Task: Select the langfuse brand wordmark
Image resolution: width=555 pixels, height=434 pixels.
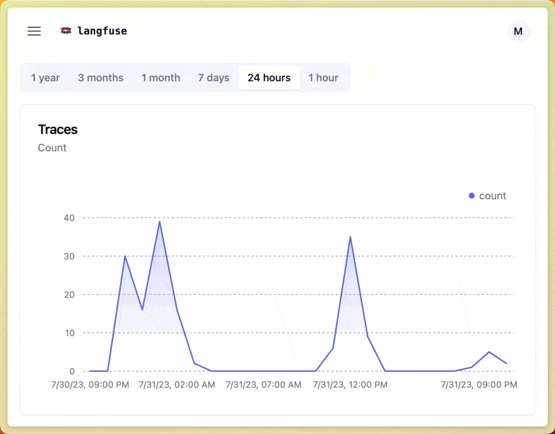Action: click(x=101, y=31)
